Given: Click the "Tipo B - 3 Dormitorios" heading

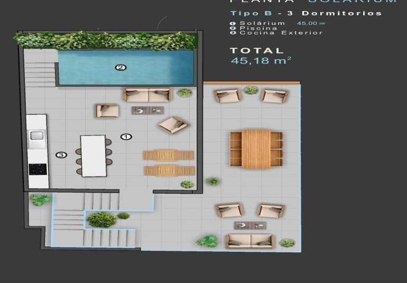Looking at the screenshot, I should pyautogui.click(x=306, y=13).
